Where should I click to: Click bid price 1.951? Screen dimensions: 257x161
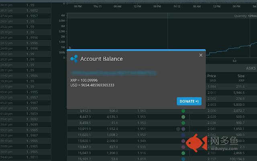(142, 129)
